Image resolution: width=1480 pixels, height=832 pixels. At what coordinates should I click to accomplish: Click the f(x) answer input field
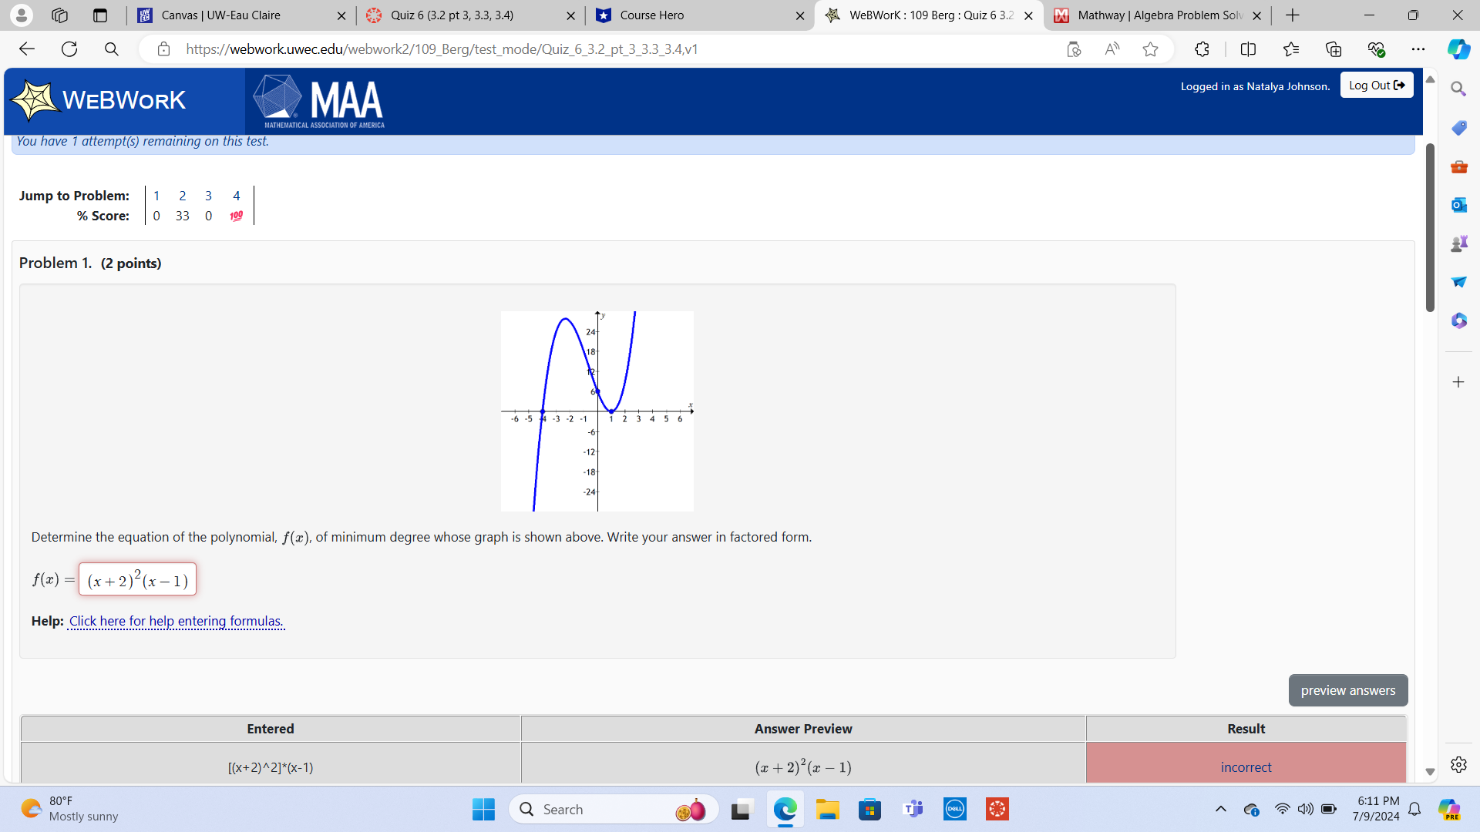pos(137,580)
